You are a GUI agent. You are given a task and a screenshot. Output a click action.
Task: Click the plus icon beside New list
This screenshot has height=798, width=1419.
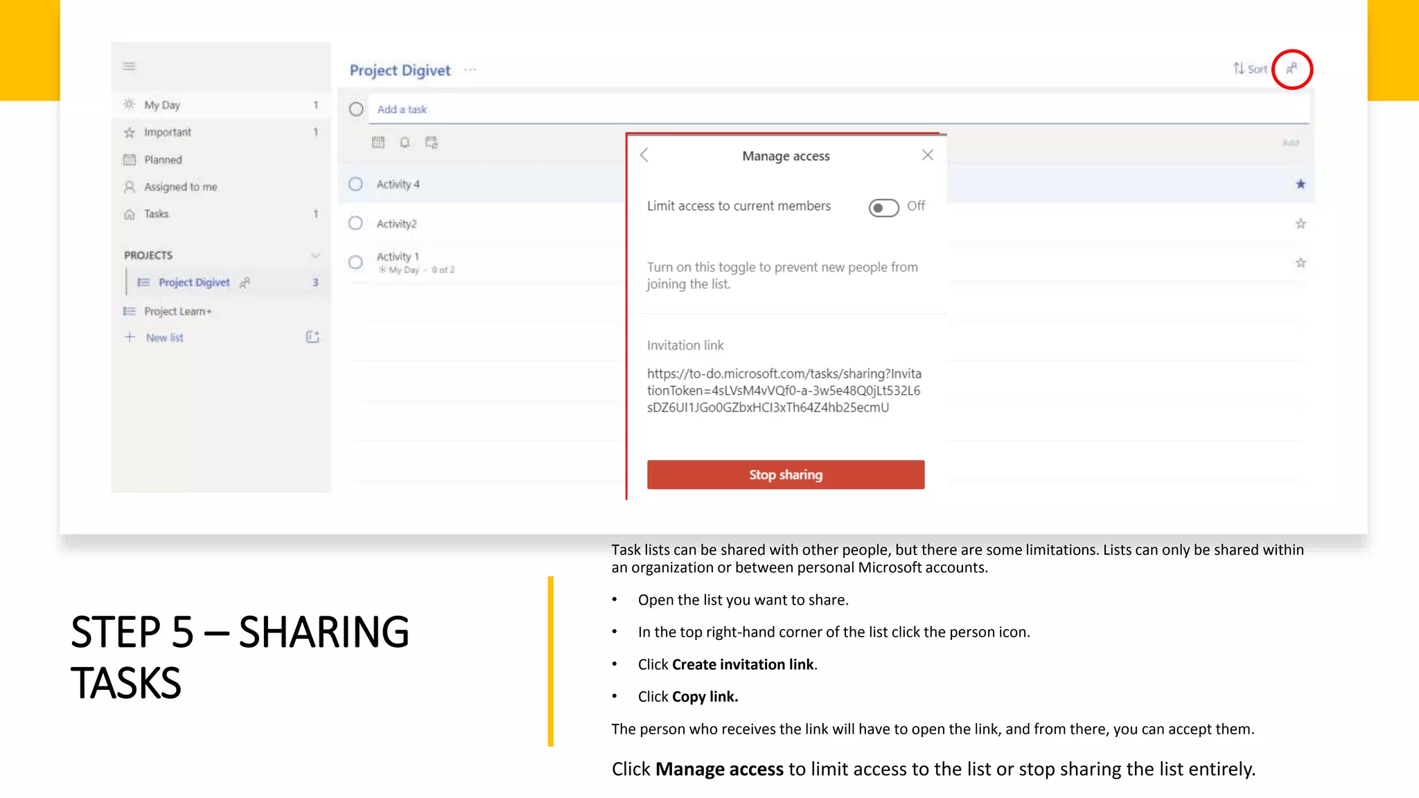[130, 337]
